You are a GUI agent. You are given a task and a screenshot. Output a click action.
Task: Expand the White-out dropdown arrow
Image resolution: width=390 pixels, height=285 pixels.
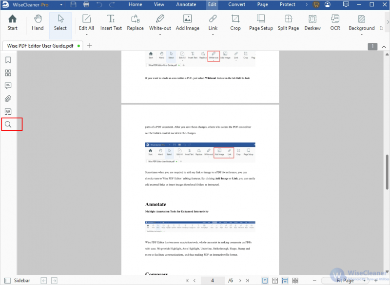click(160, 35)
